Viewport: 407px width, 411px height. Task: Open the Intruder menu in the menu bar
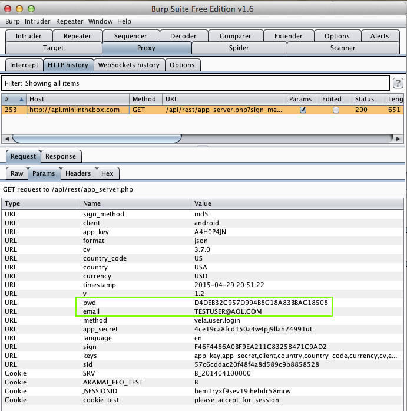tap(37, 21)
